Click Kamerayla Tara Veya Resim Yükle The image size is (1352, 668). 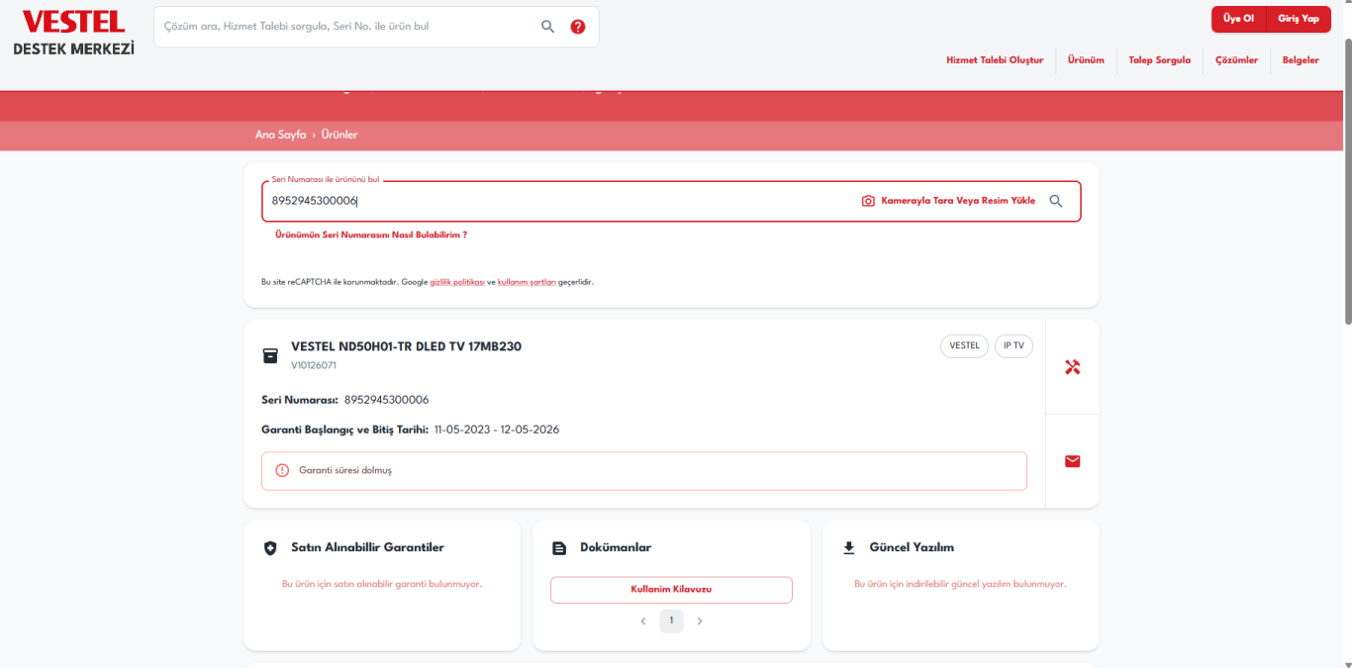pos(958,201)
